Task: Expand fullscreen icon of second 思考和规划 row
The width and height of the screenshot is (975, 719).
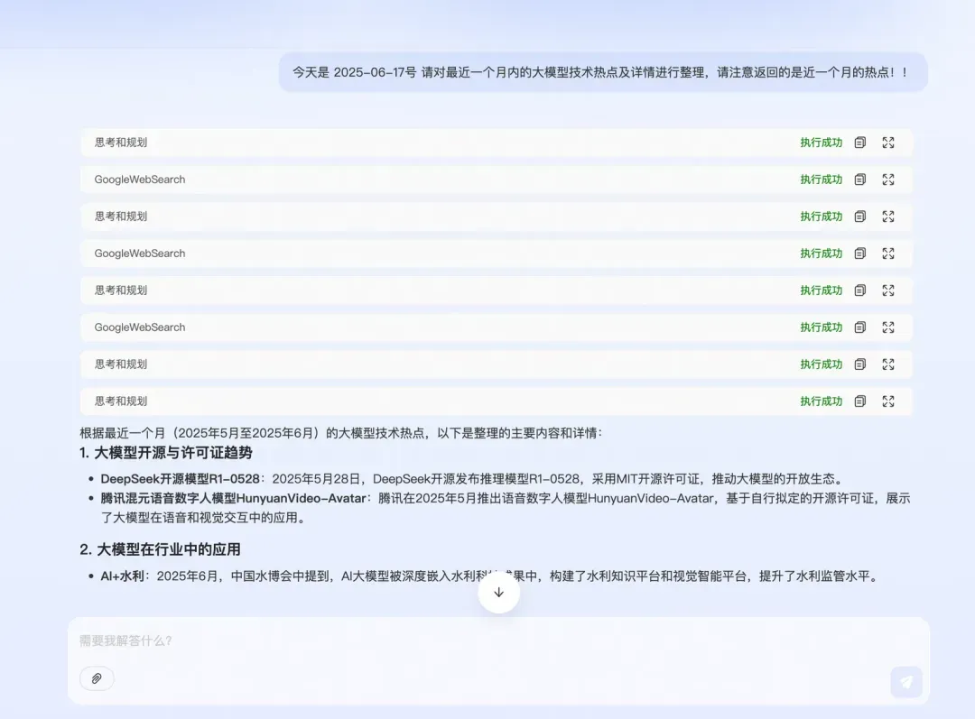Action: [x=888, y=217]
